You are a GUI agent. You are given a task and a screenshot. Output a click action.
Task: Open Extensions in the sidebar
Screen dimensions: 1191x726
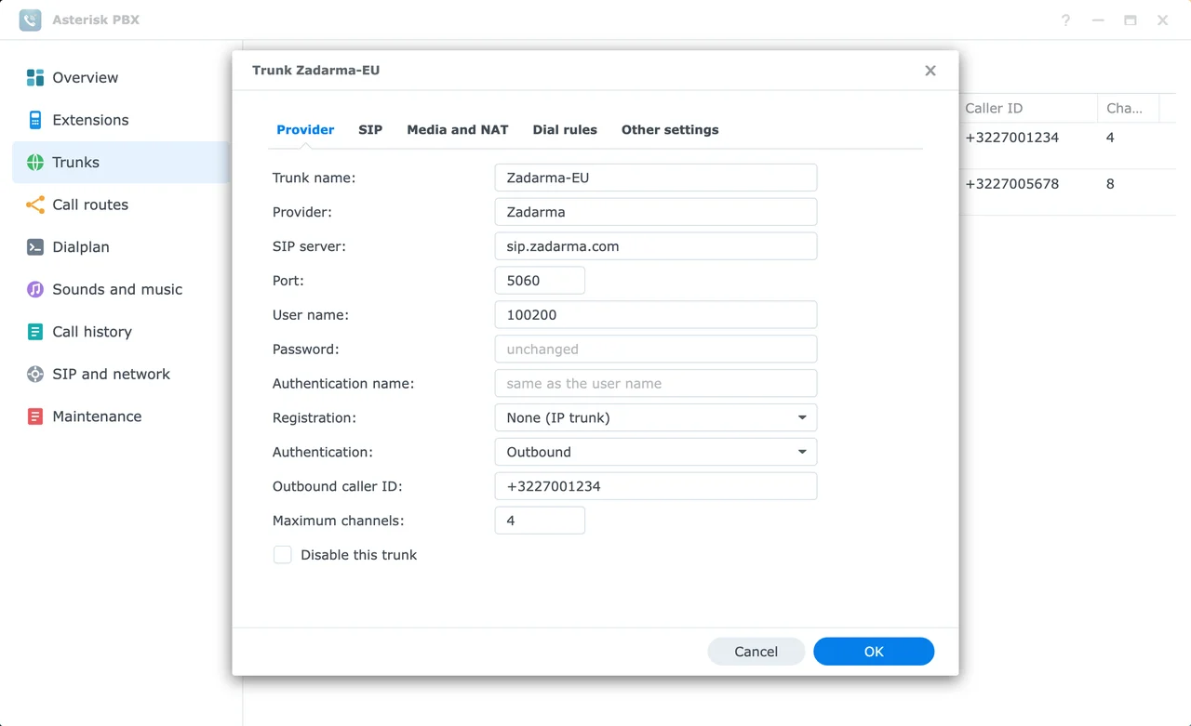click(x=121, y=120)
